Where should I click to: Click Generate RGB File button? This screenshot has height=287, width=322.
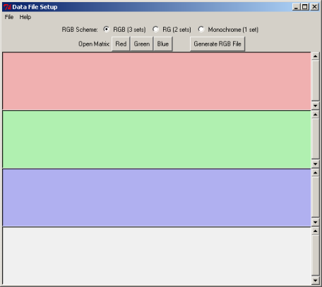point(217,44)
